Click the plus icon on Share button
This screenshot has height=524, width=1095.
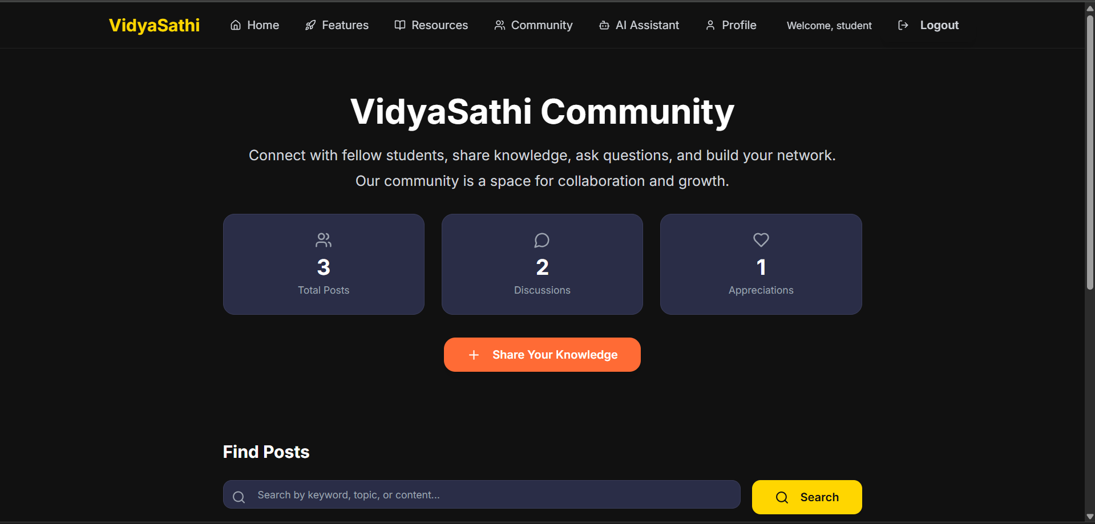473,355
